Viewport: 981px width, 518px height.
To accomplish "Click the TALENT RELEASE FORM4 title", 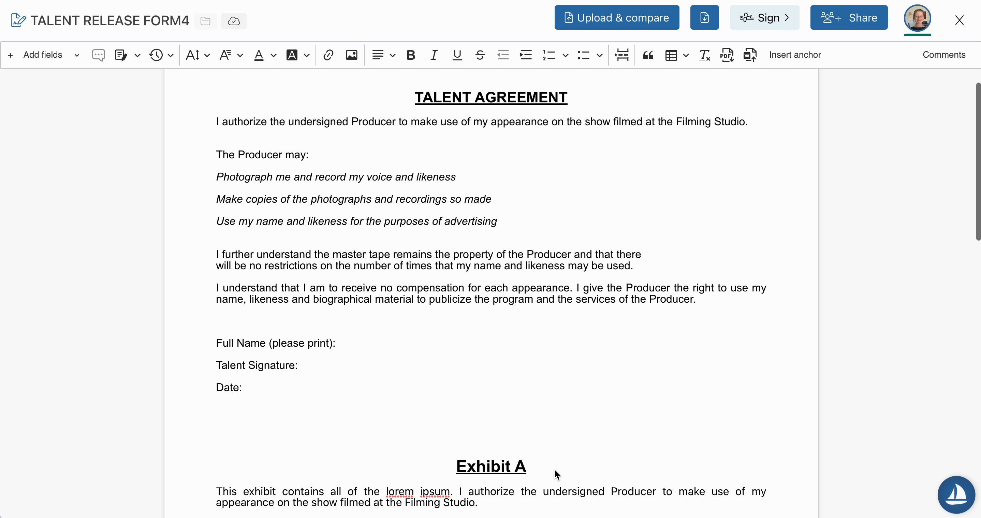I will 110,20.
